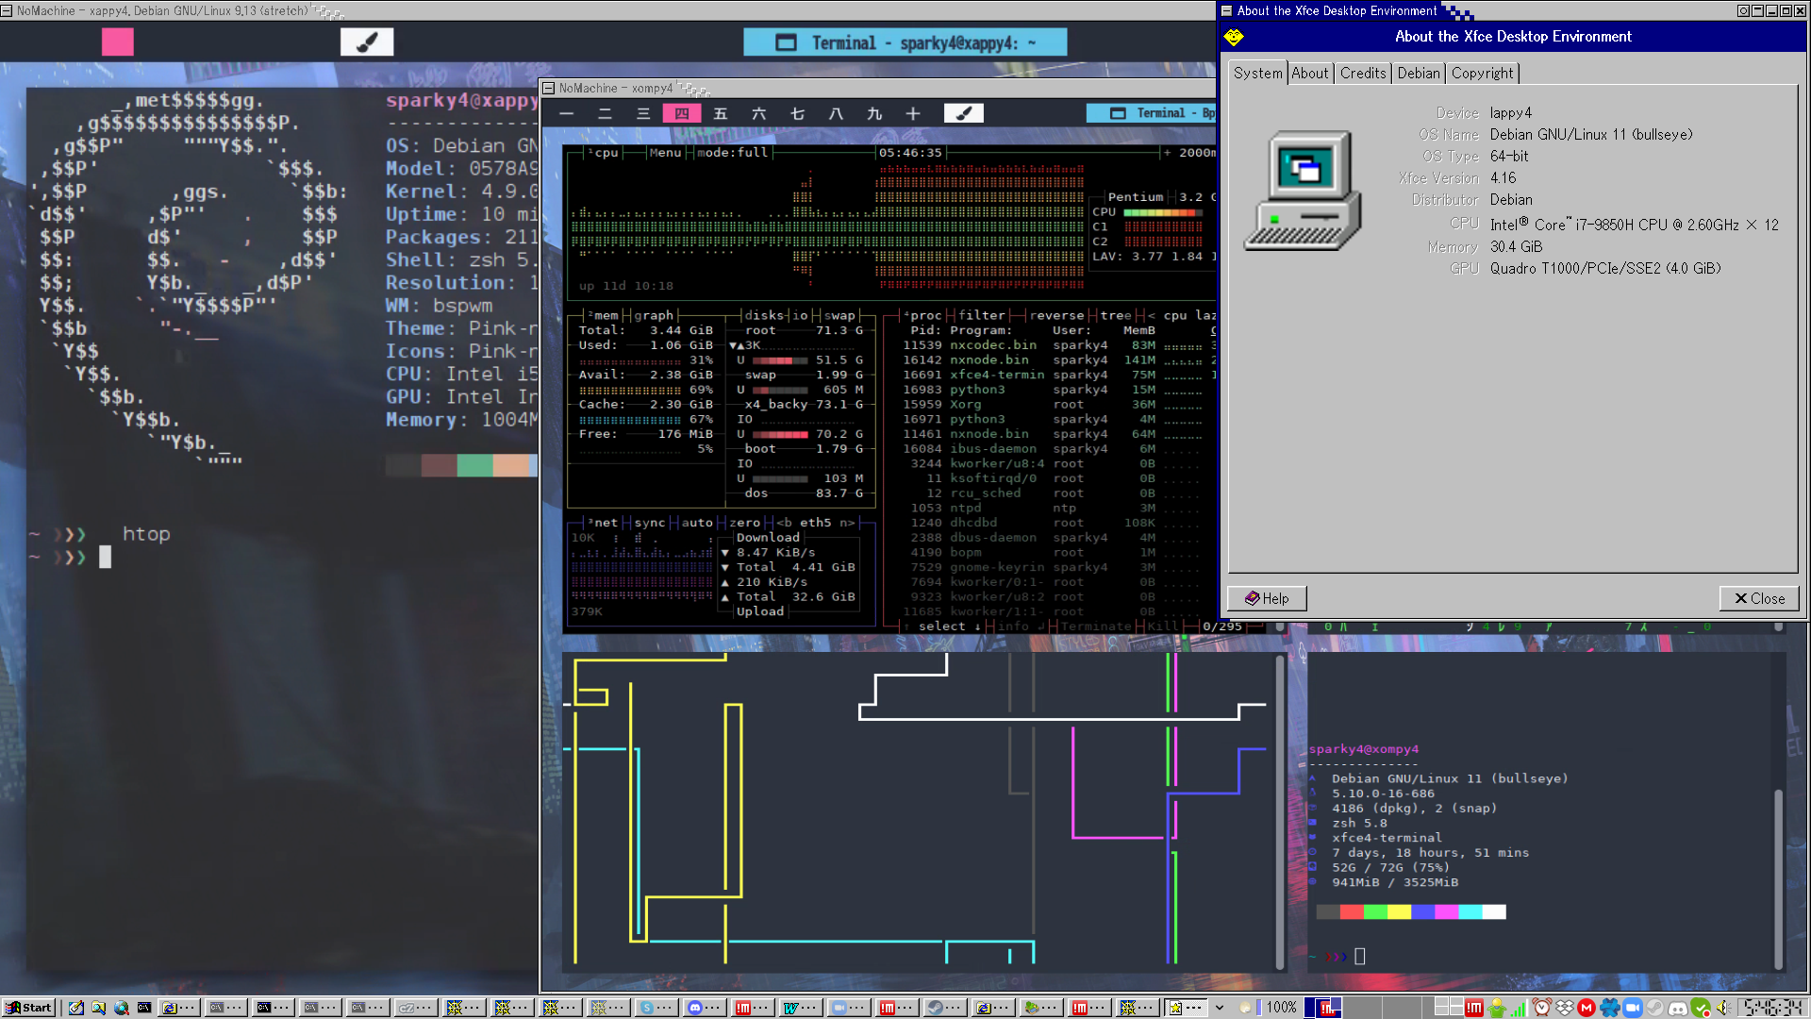
Task: Open Discord from the system tray
Action: [1678, 1008]
